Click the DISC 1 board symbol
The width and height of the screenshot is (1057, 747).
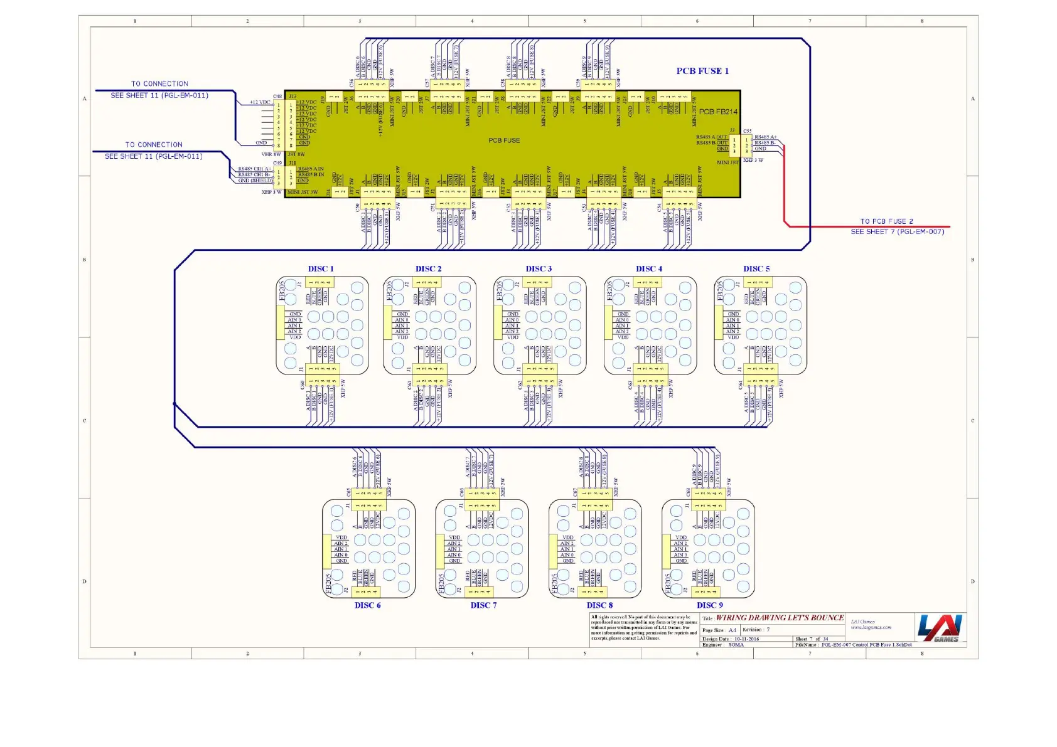click(323, 326)
